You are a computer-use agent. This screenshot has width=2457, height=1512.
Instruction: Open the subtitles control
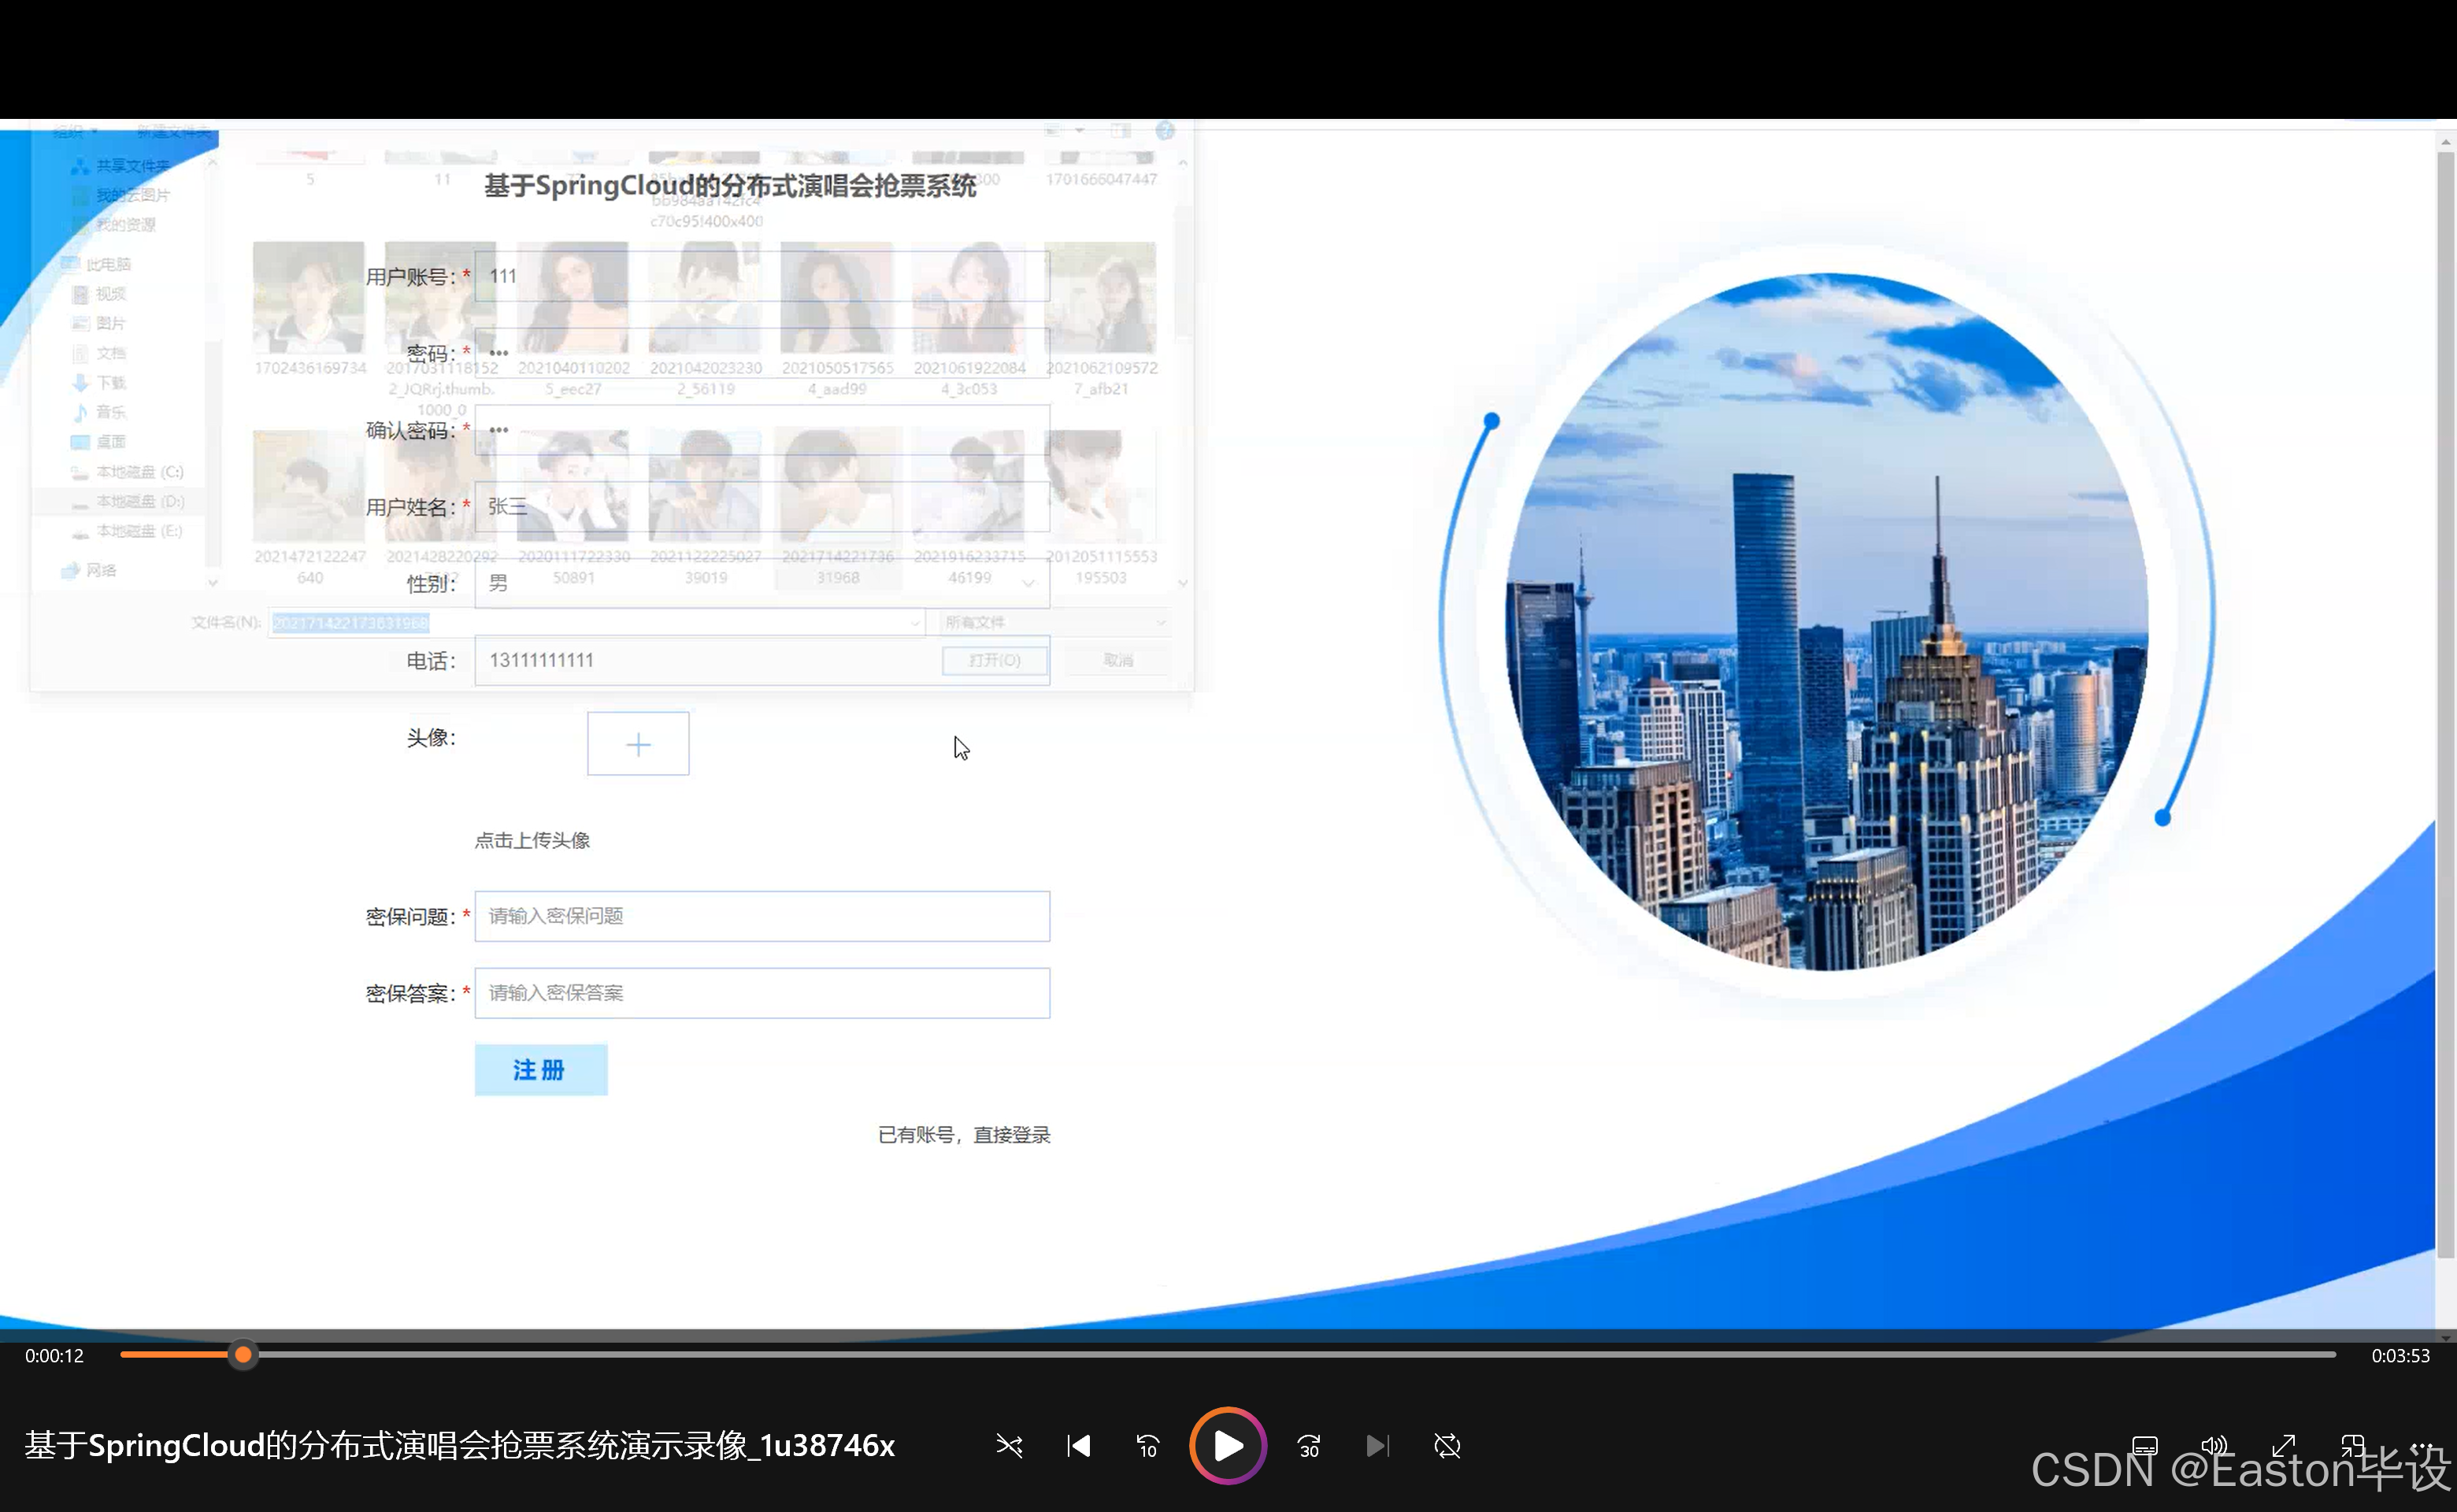pyautogui.click(x=2145, y=1447)
